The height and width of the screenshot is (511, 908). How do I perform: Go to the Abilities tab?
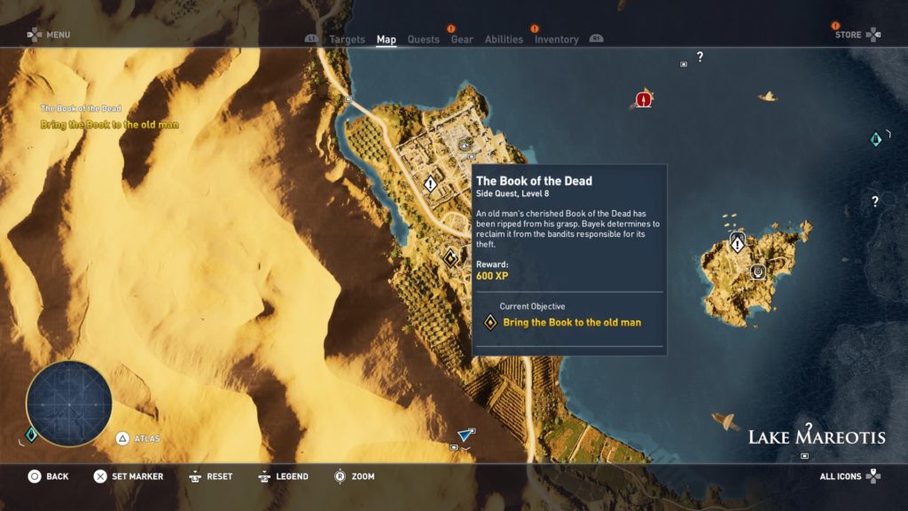click(x=504, y=39)
